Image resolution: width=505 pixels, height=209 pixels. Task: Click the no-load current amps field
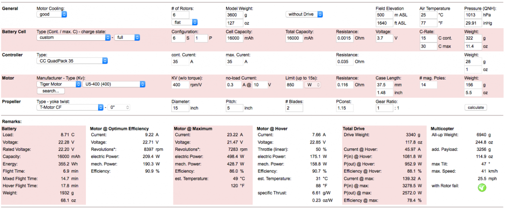pyautogui.click(x=234, y=85)
